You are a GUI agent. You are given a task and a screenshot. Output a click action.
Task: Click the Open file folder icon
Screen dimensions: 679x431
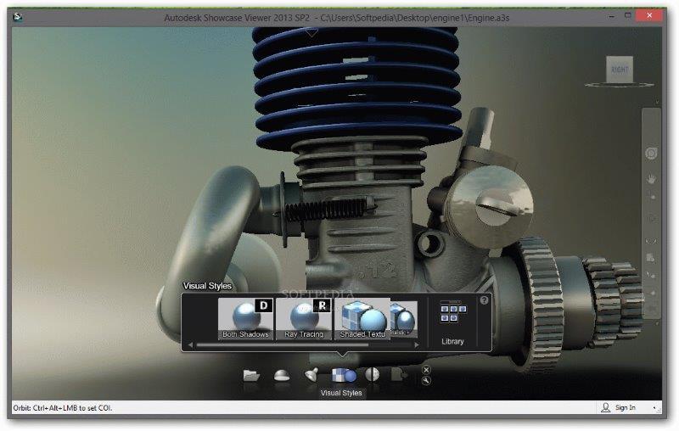251,374
